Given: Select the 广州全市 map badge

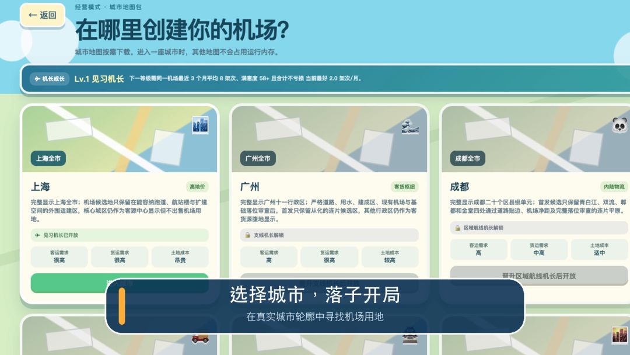Looking at the screenshot, I should pyautogui.click(x=258, y=158).
